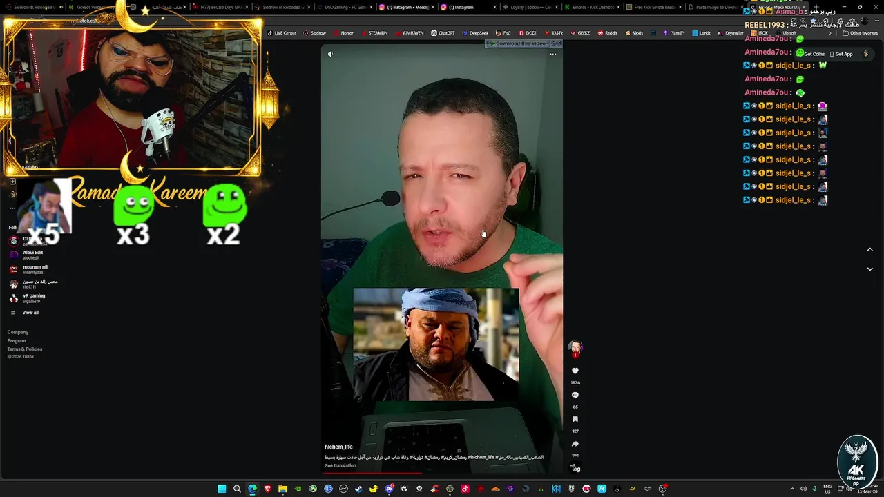Screen dimensions: 884x497
Task: Open the Mods bookmark
Action: click(x=634, y=33)
